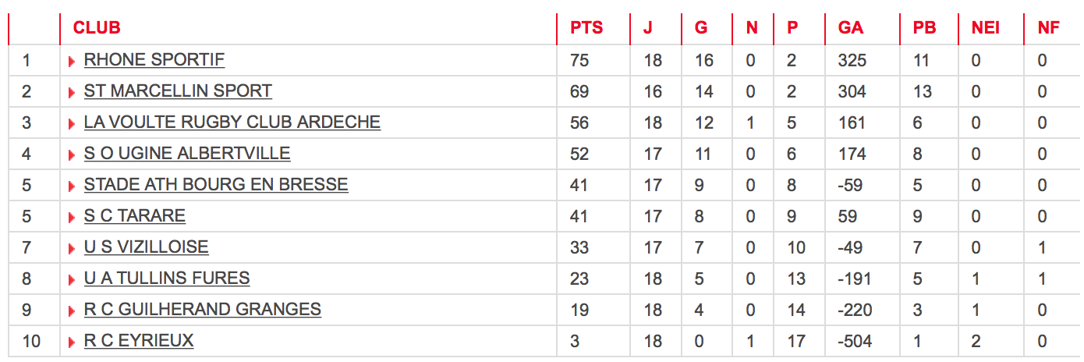Viewport: 1084px width, 362px height.
Task: Click red arrow beside S C TARARE
Action: click(x=72, y=218)
